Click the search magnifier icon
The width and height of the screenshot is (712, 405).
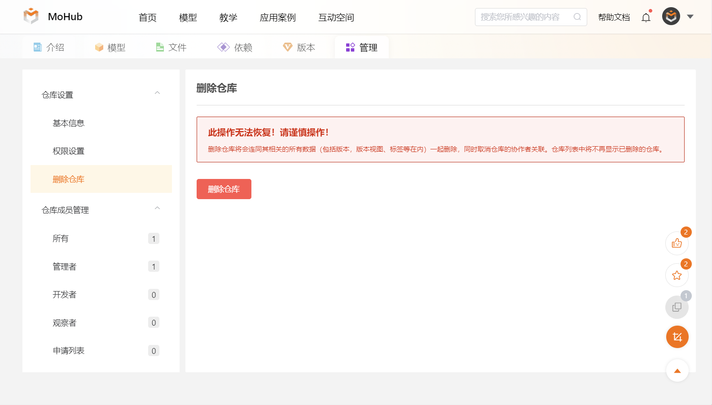pos(577,17)
